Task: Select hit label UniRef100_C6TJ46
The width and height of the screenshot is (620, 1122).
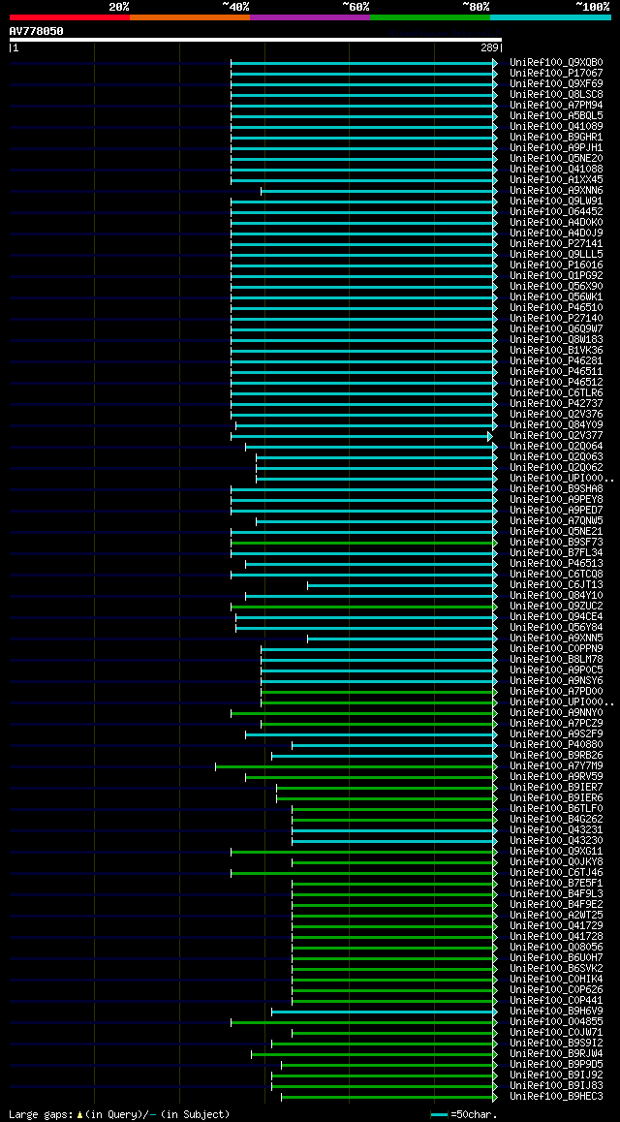Action: point(556,873)
